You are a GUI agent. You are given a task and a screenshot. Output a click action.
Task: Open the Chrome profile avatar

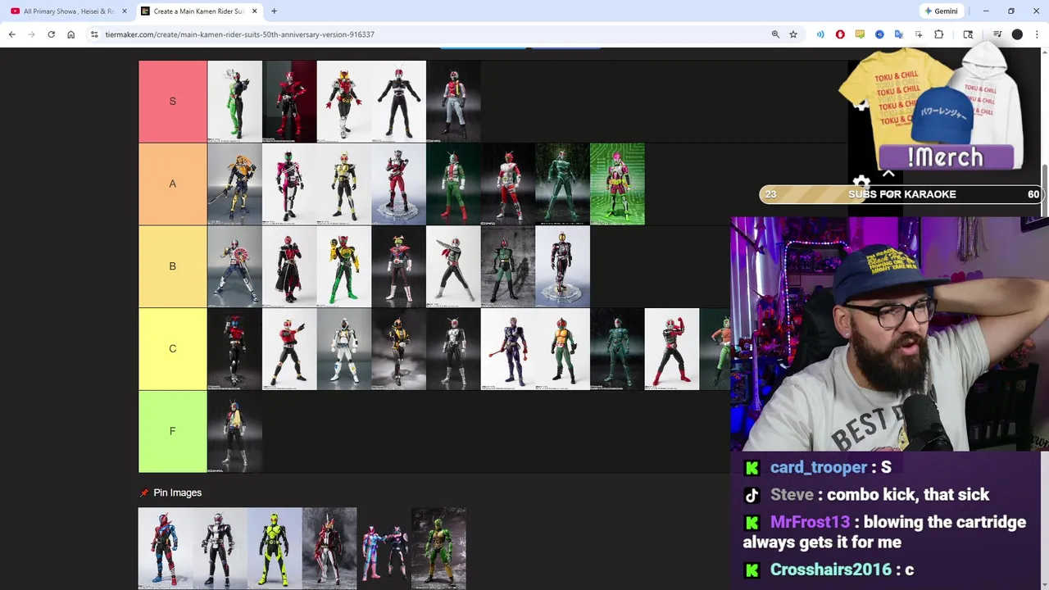coord(1017,34)
